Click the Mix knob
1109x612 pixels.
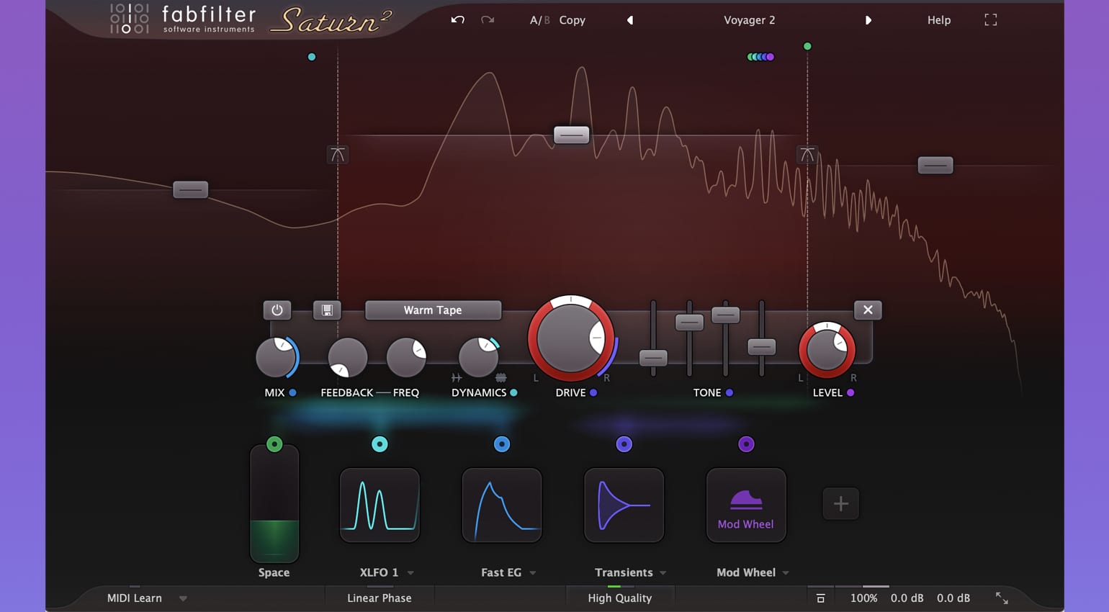pos(277,358)
